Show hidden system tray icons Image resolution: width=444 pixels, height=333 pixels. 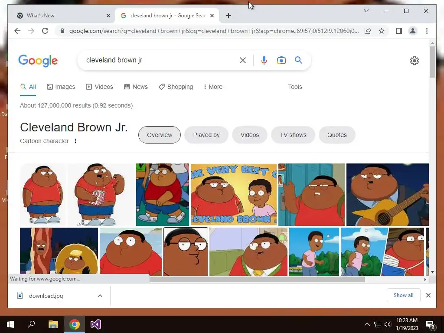click(367, 324)
